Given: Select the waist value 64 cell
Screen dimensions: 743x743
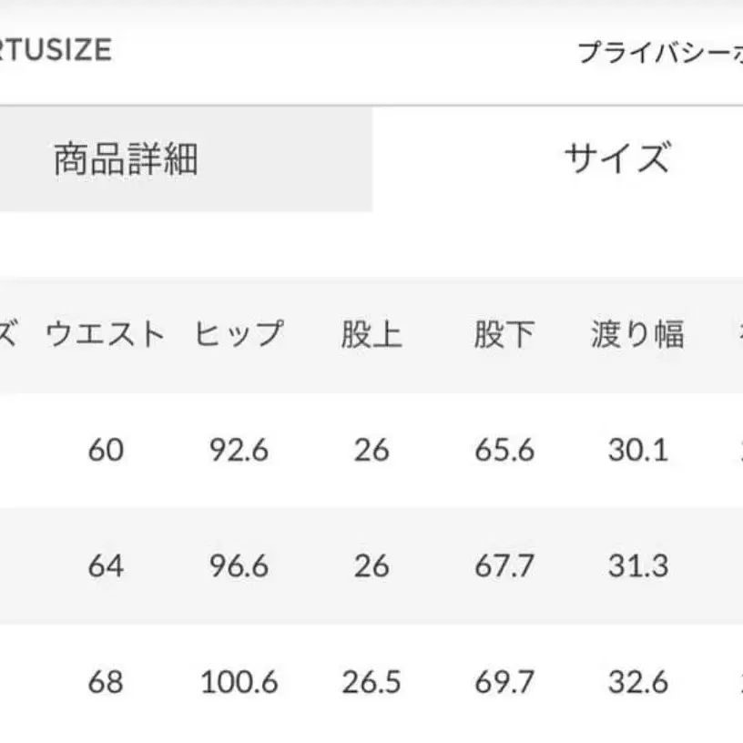Looking at the screenshot, I should click(x=106, y=565).
